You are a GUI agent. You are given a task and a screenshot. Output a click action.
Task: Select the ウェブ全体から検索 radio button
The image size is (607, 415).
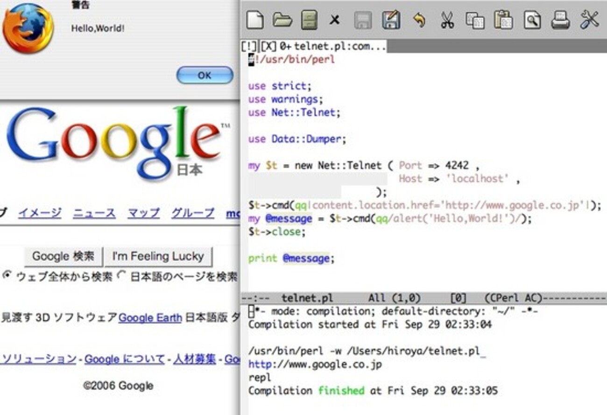point(7,275)
